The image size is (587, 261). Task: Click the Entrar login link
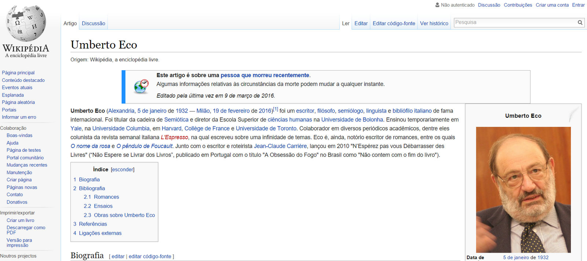point(578,5)
